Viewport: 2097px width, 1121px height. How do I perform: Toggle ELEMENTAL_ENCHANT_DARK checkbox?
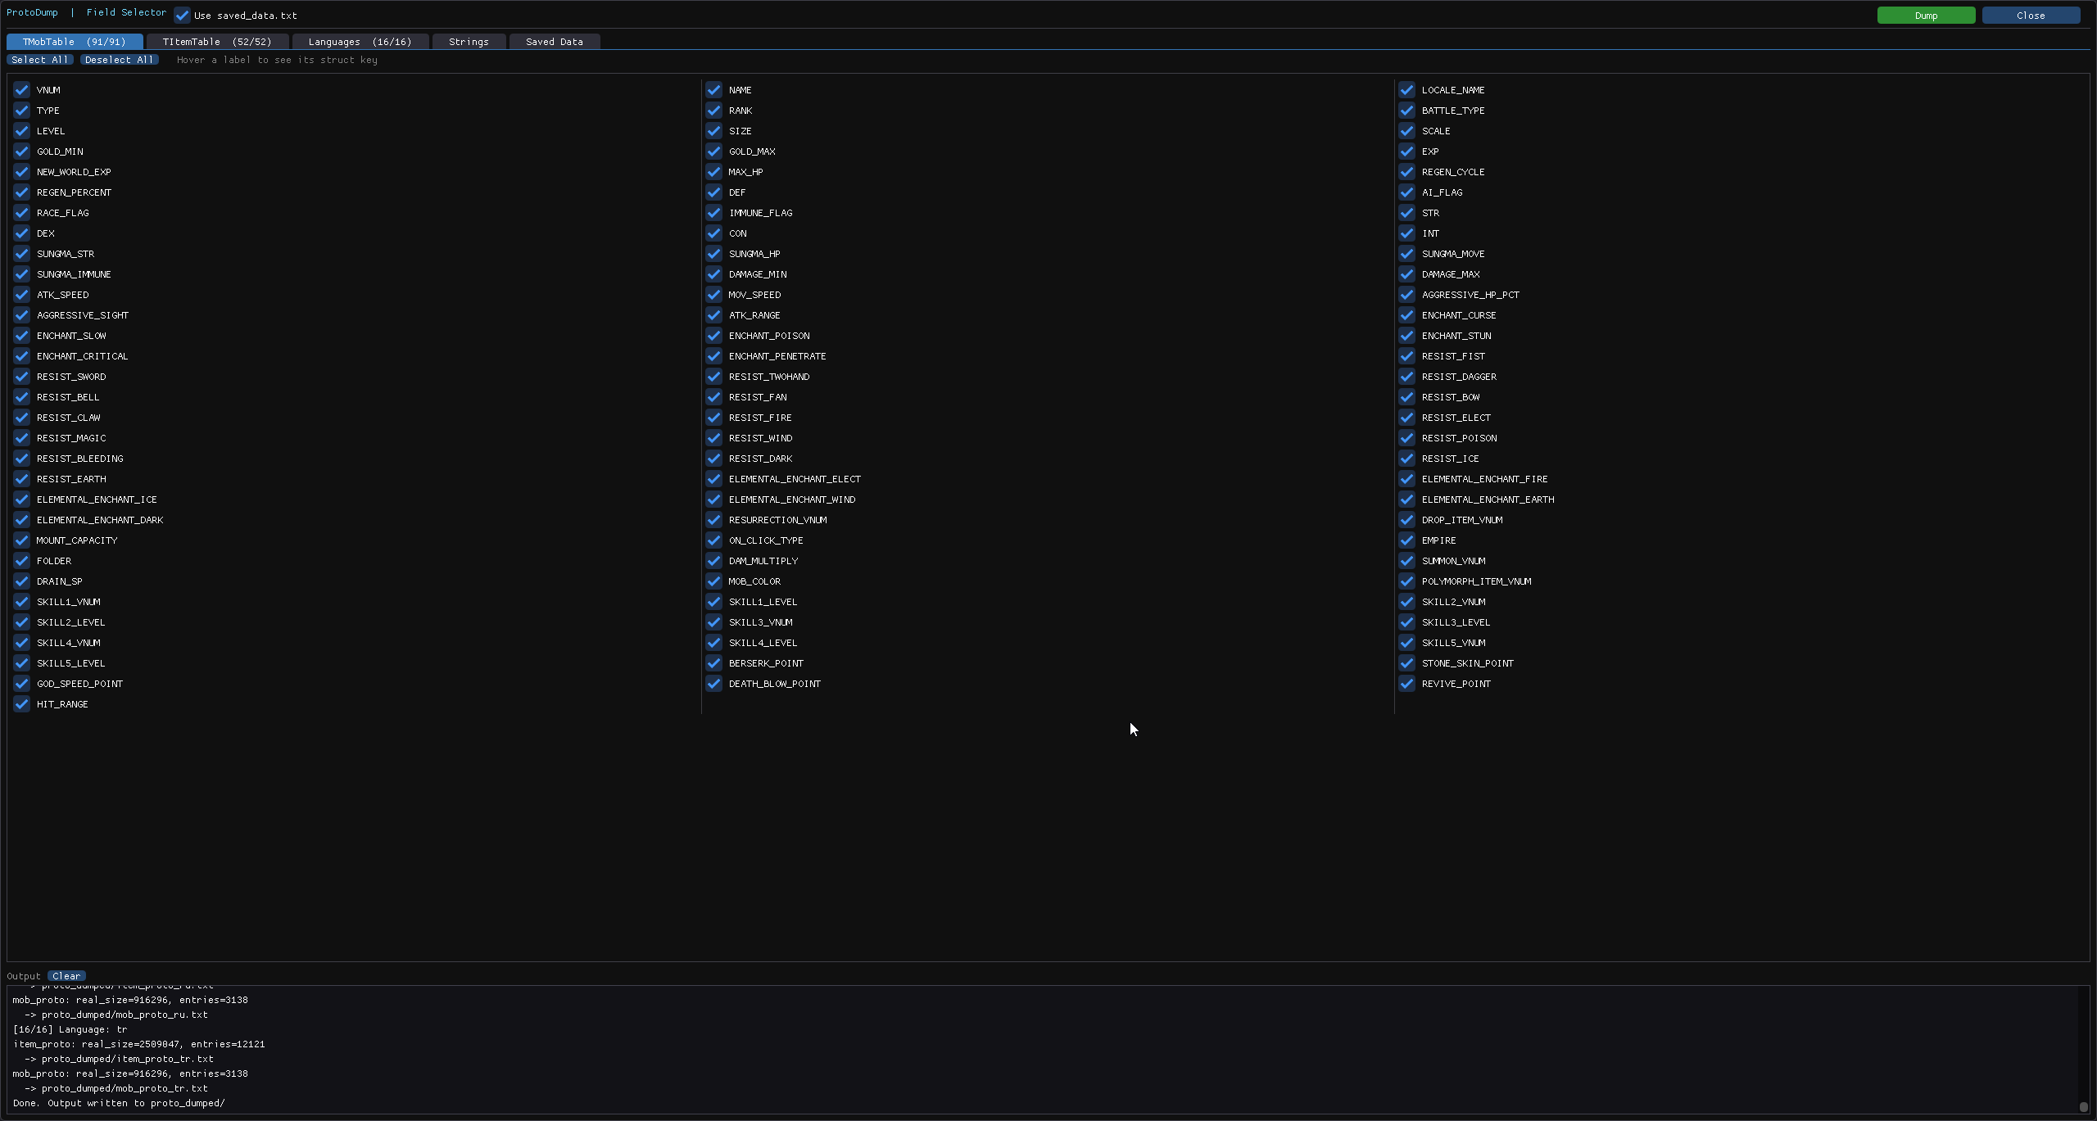22,520
